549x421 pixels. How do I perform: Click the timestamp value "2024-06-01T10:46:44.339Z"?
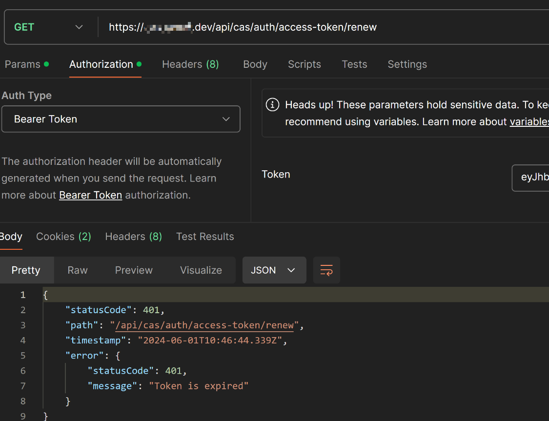(x=210, y=340)
